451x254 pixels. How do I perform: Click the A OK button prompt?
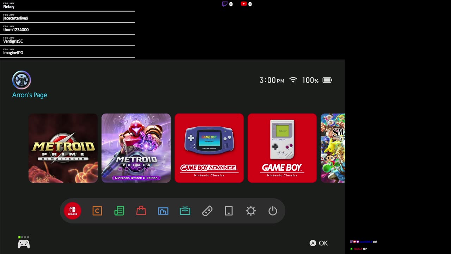(319, 243)
